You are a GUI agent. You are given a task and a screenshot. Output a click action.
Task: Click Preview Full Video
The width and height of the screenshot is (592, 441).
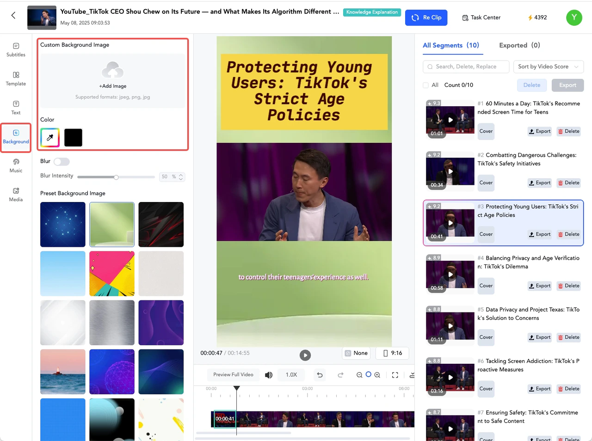click(233, 375)
